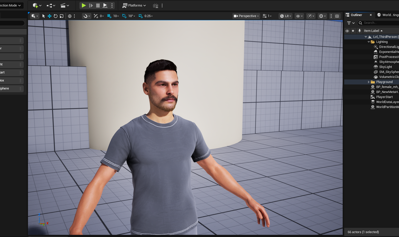This screenshot has height=237, width=399.
Task: Open the Lit view mode dropdown
Action: coord(286,16)
